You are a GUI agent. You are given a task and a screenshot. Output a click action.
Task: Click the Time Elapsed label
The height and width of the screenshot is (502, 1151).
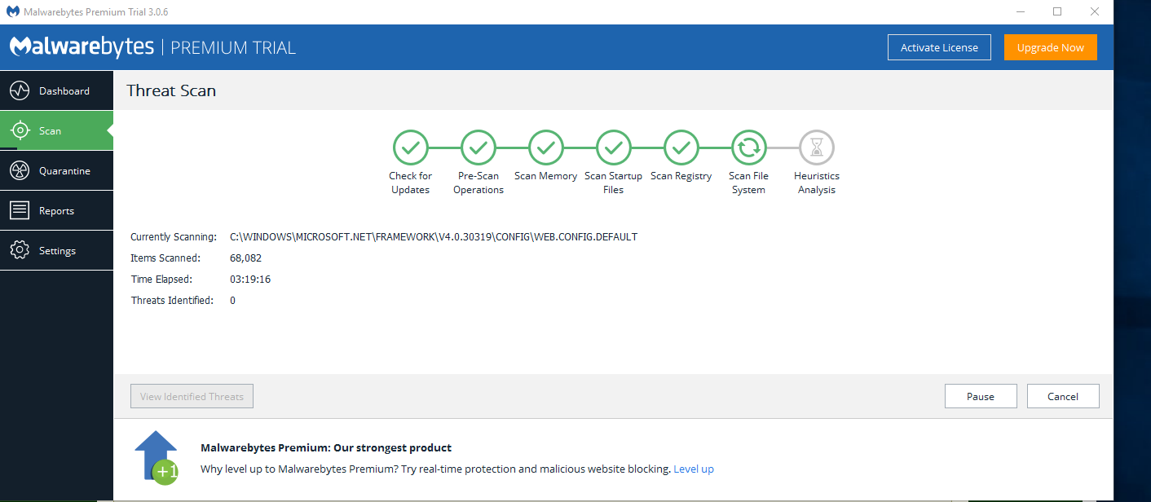coord(161,279)
